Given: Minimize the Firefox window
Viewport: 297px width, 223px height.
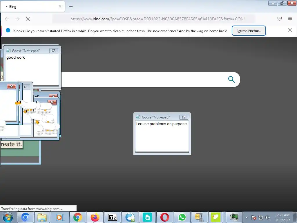Looking at the screenshot, I should [273, 3].
